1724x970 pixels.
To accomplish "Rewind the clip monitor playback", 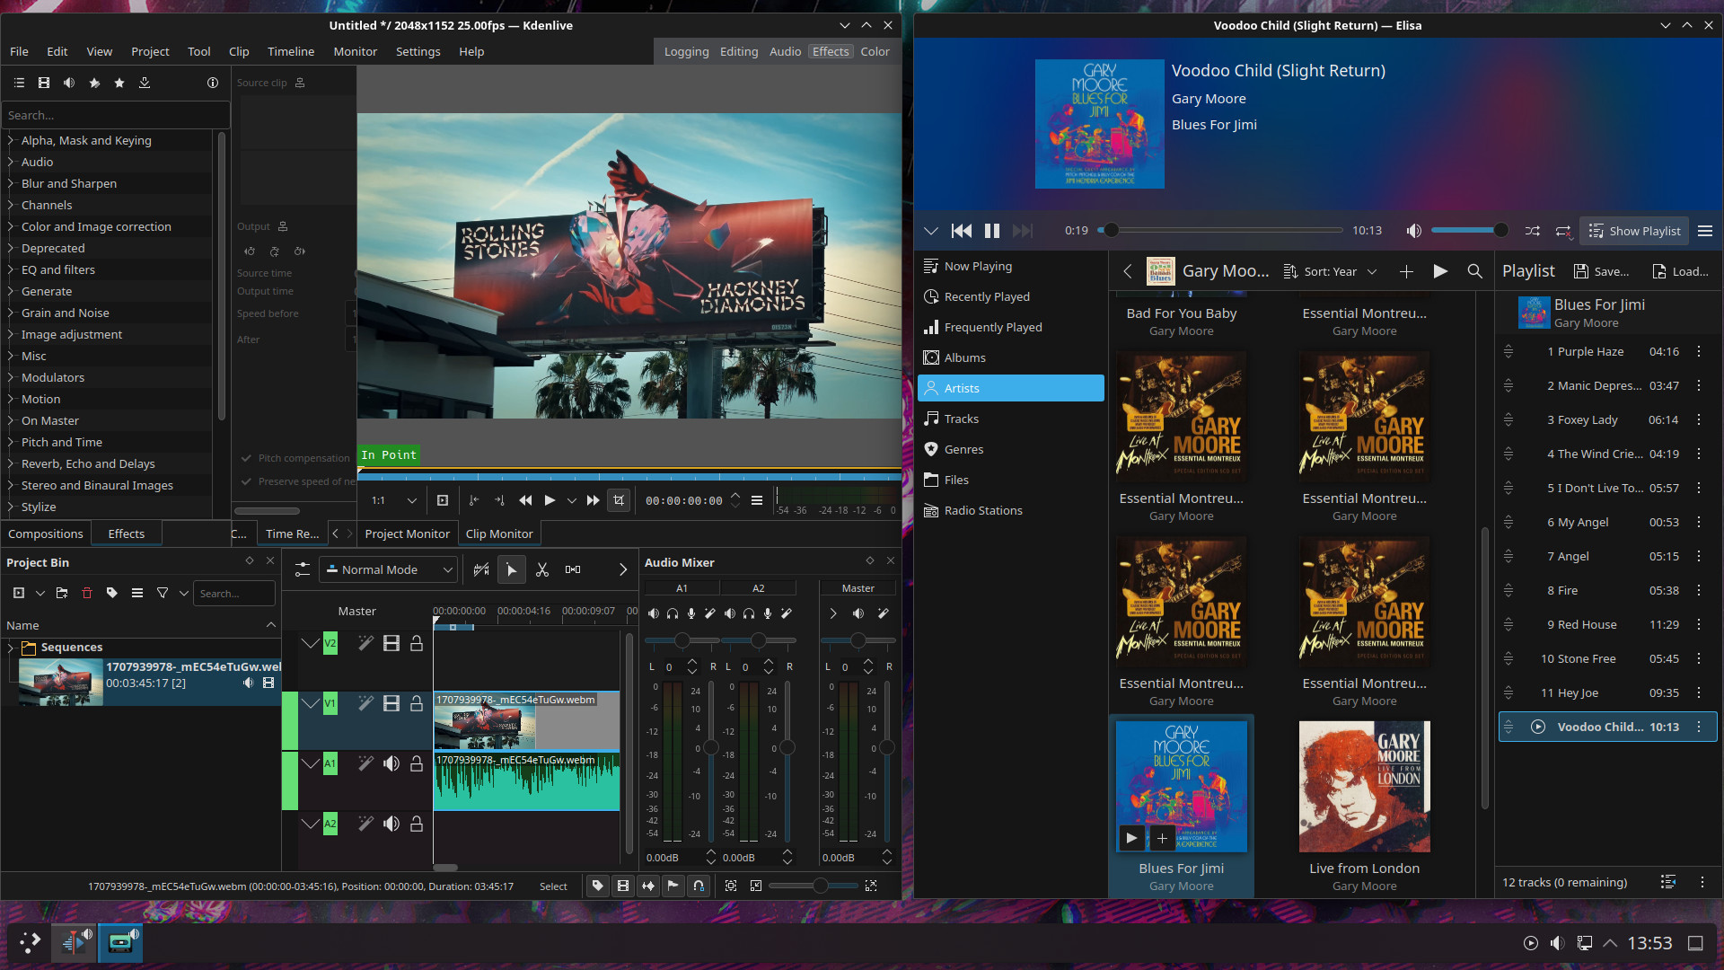I will (x=525, y=500).
